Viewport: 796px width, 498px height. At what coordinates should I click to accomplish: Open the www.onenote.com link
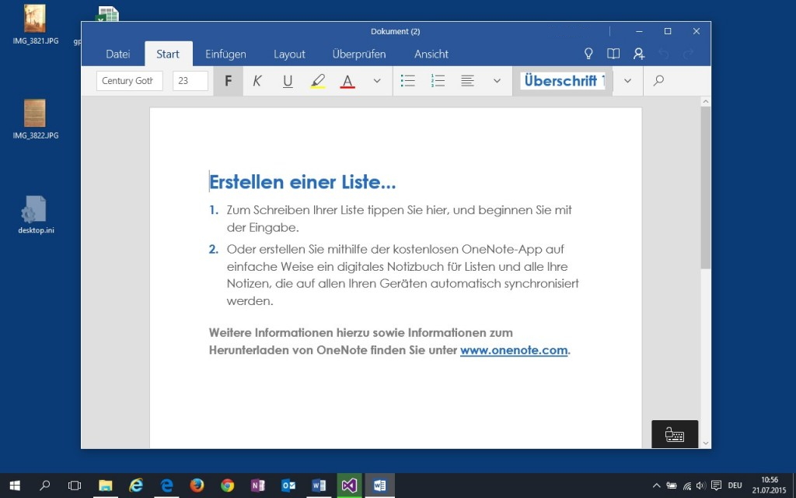(x=513, y=350)
